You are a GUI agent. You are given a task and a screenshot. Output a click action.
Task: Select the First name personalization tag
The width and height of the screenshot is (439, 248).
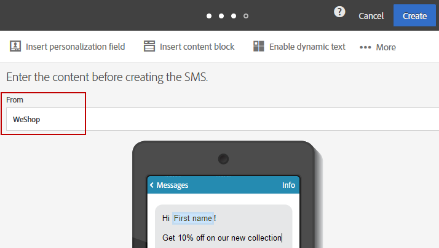click(193, 218)
